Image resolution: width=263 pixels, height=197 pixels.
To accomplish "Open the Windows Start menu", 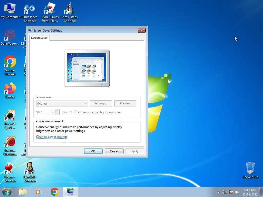I will tap(7, 192).
